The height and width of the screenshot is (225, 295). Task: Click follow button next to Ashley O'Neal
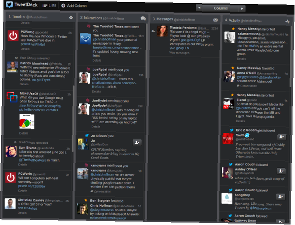(x=281, y=171)
